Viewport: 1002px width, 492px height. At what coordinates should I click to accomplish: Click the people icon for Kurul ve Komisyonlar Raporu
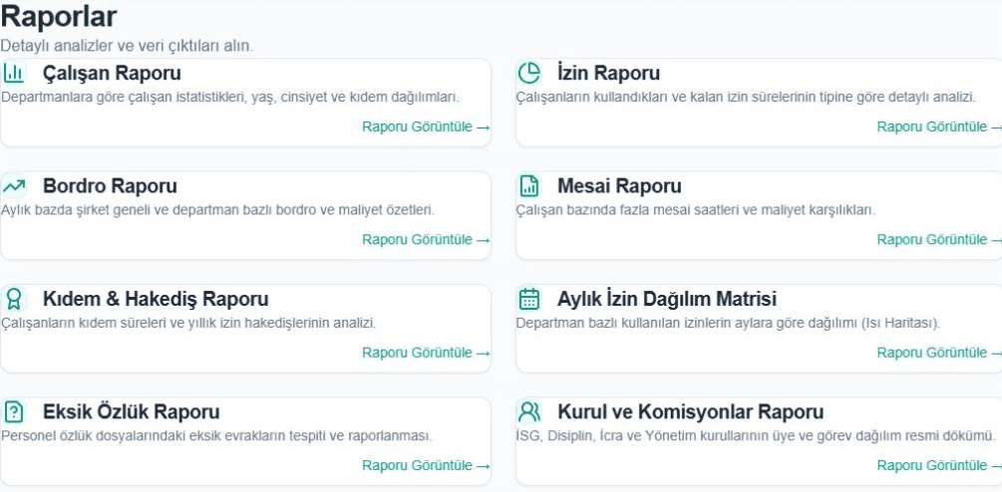(x=529, y=412)
